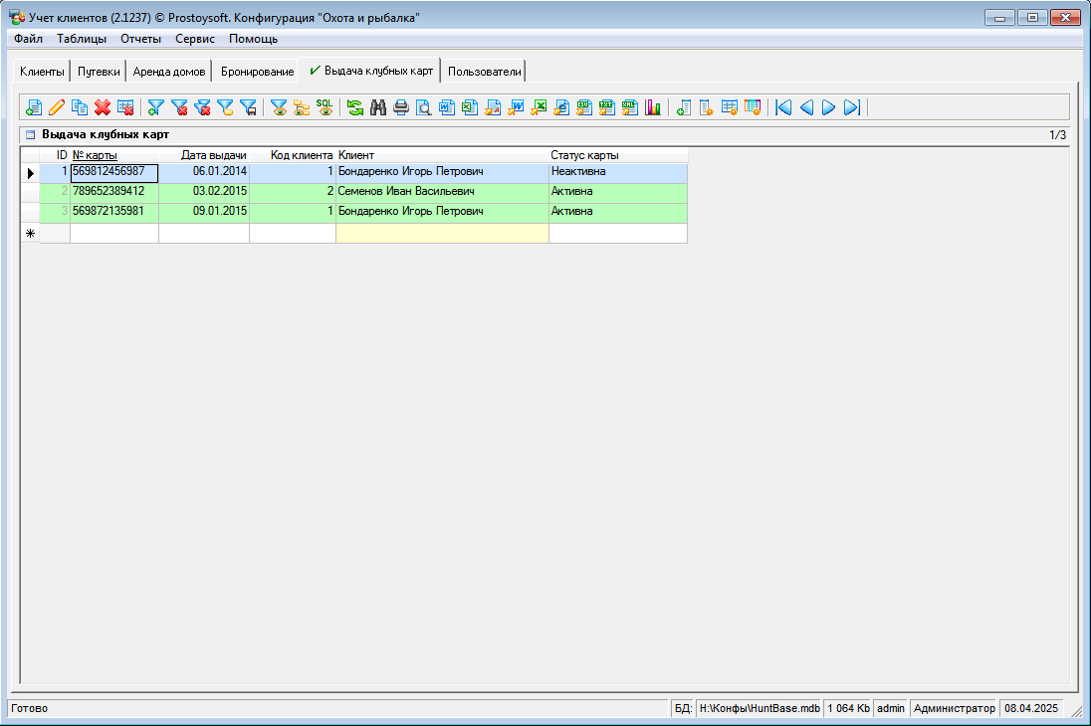
Task: Open the Отчеты menu
Action: (140, 39)
